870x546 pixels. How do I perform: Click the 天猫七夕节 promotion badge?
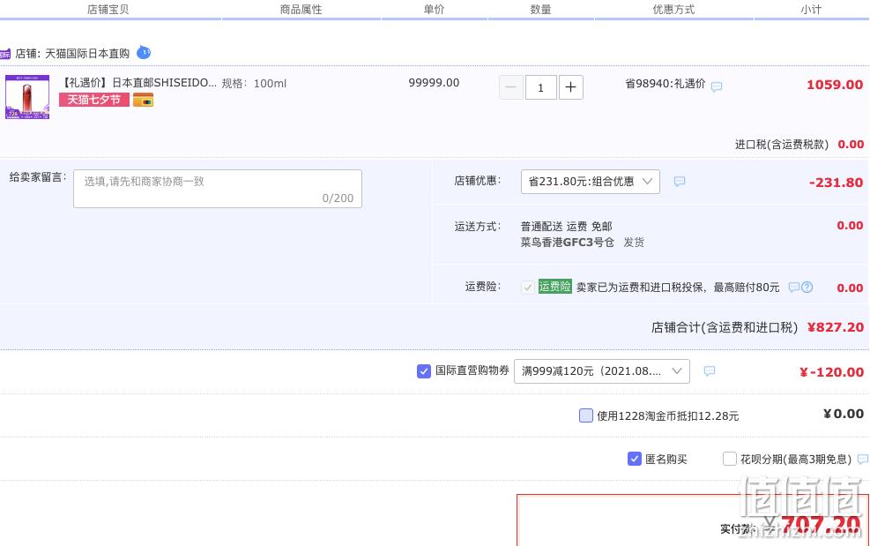(x=93, y=100)
